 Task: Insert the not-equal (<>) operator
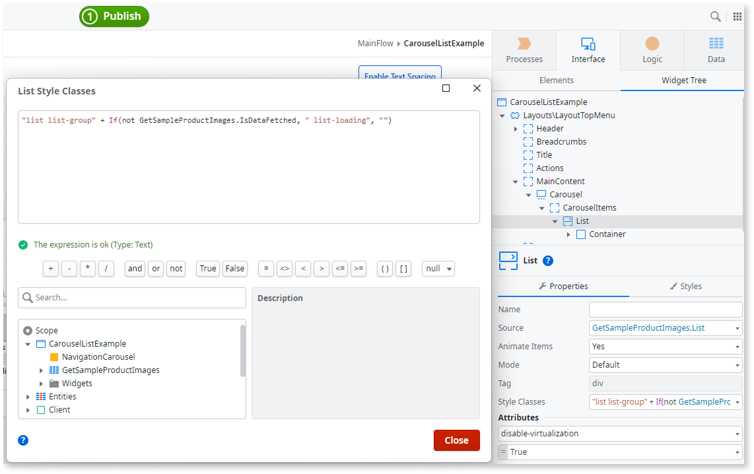click(x=285, y=269)
